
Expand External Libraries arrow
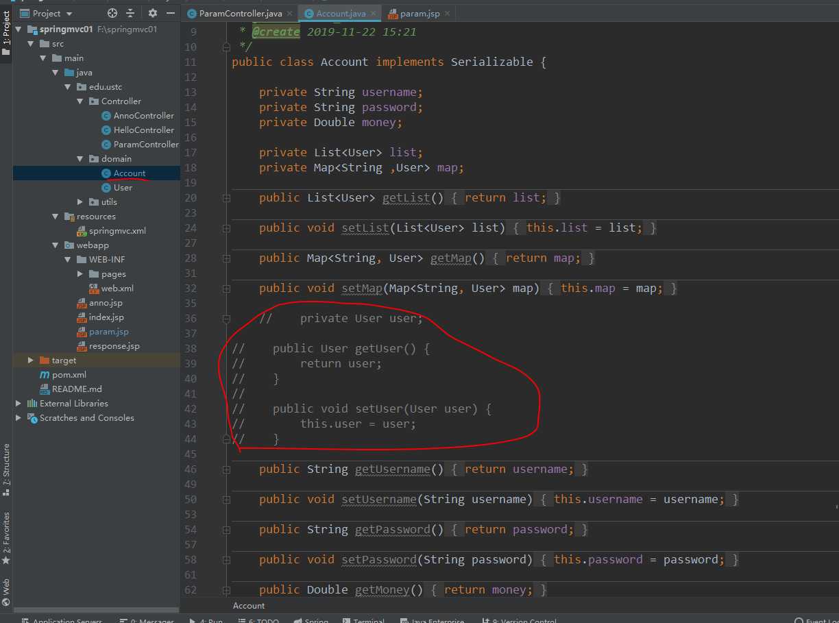click(x=19, y=404)
